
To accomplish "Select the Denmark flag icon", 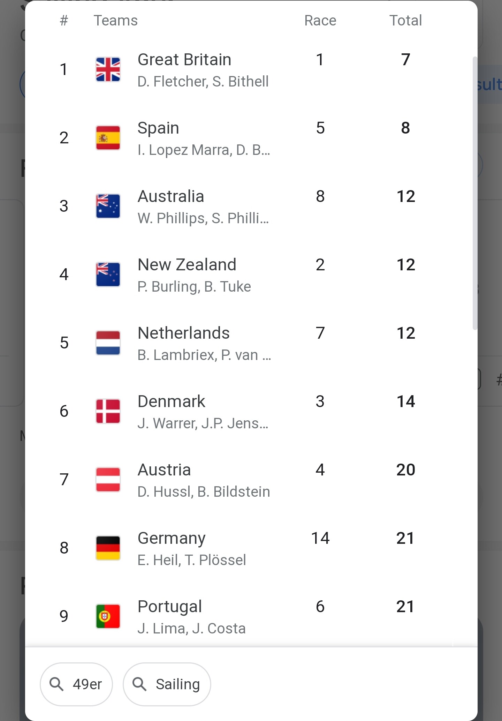I will [x=108, y=411].
